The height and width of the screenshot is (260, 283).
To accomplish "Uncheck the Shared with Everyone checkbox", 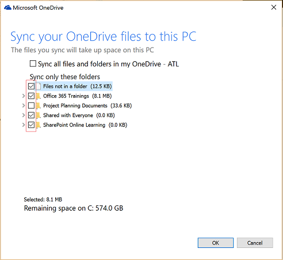I will (x=31, y=115).
